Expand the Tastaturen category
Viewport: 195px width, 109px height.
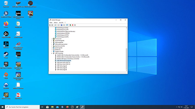pos(52,50)
